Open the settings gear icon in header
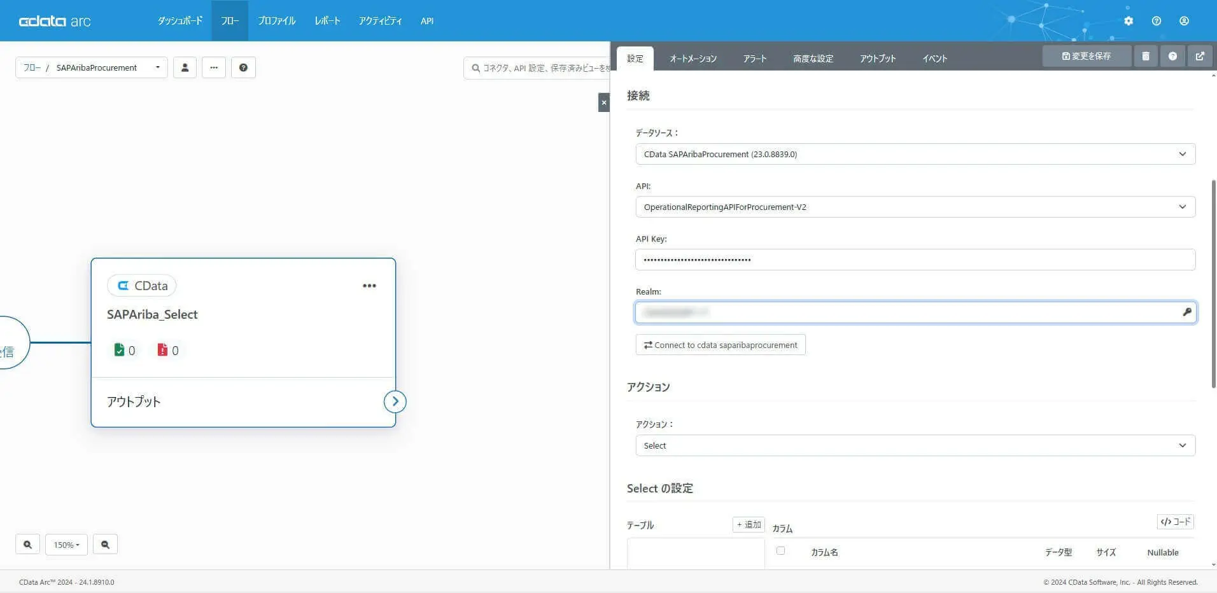Screen dimensions: 1217x593 (1129, 21)
